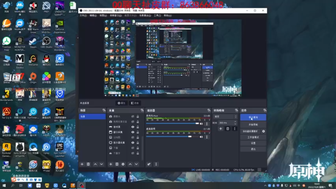Select the OBS Studio desktop shortcut
The image size is (336, 189).
46,42
